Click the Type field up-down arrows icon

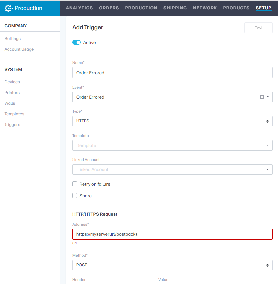[x=267, y=121]
